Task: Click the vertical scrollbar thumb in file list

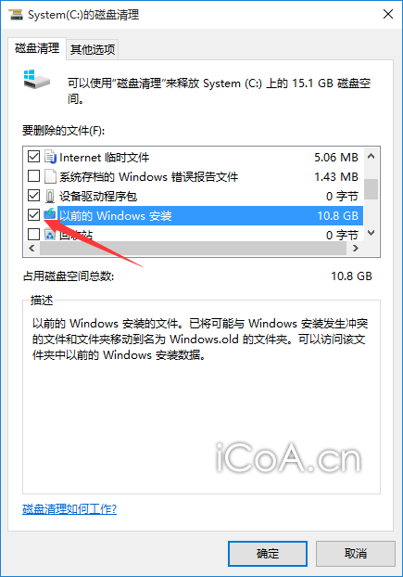Action: coord(372,189)
